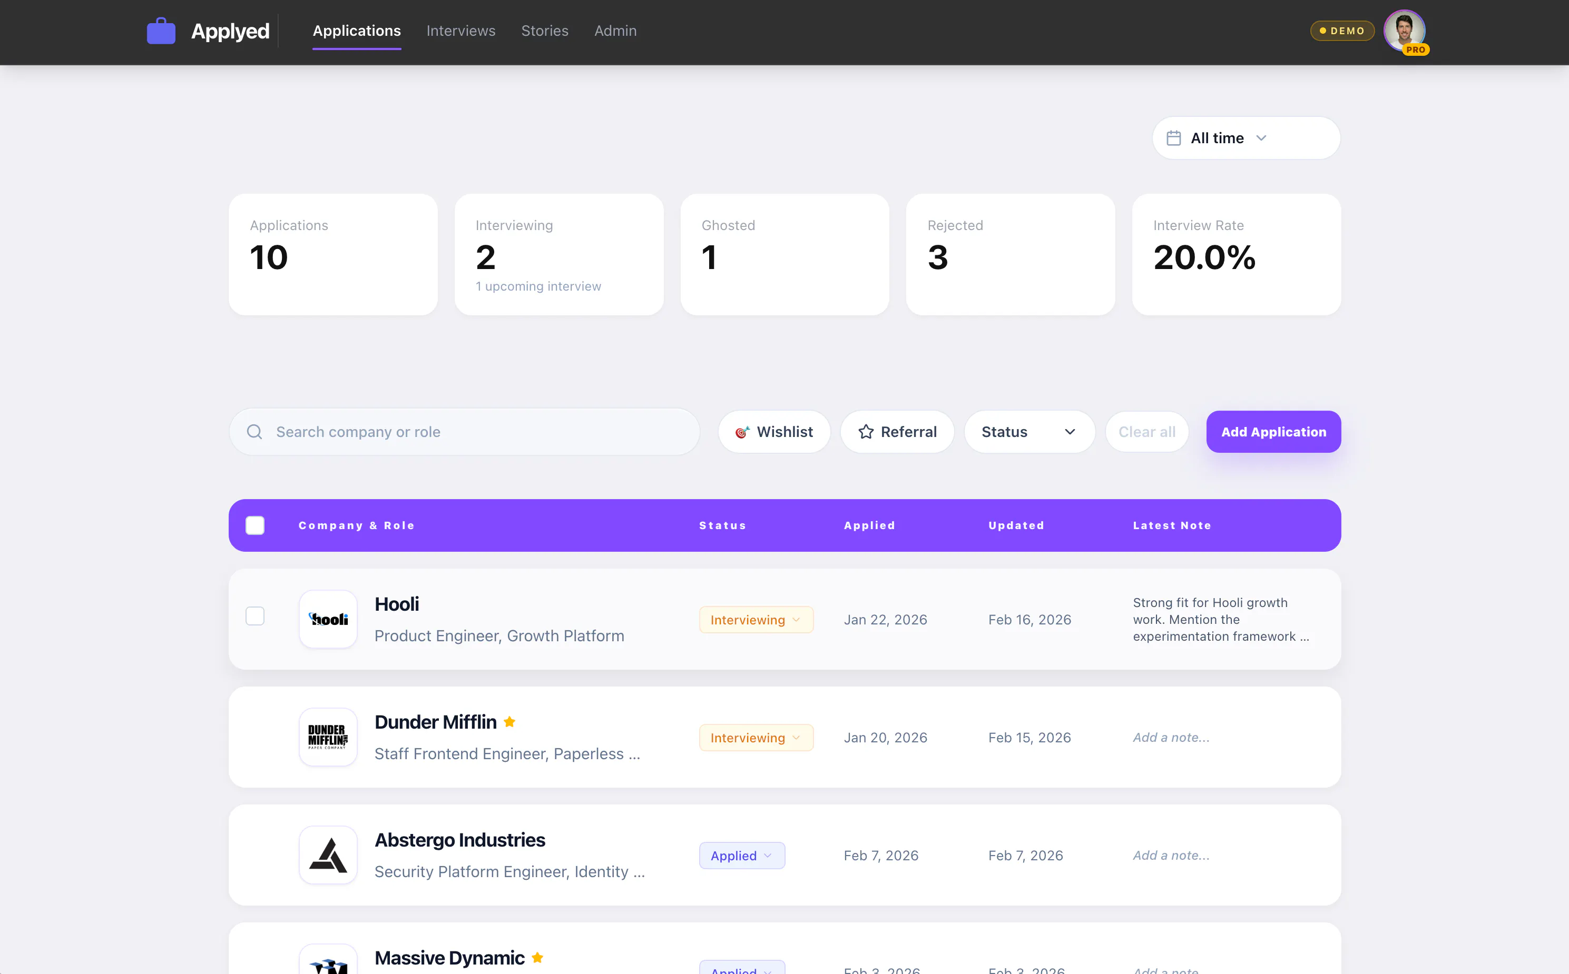This screenshot has width=1569, height=974.
Task: Click "Product Engineer, Growth Platform" role text
Action: [x=499, y=636]
